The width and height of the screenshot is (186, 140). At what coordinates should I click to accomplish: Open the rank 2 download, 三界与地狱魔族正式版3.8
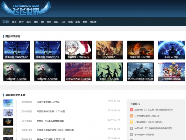[147, 116]
